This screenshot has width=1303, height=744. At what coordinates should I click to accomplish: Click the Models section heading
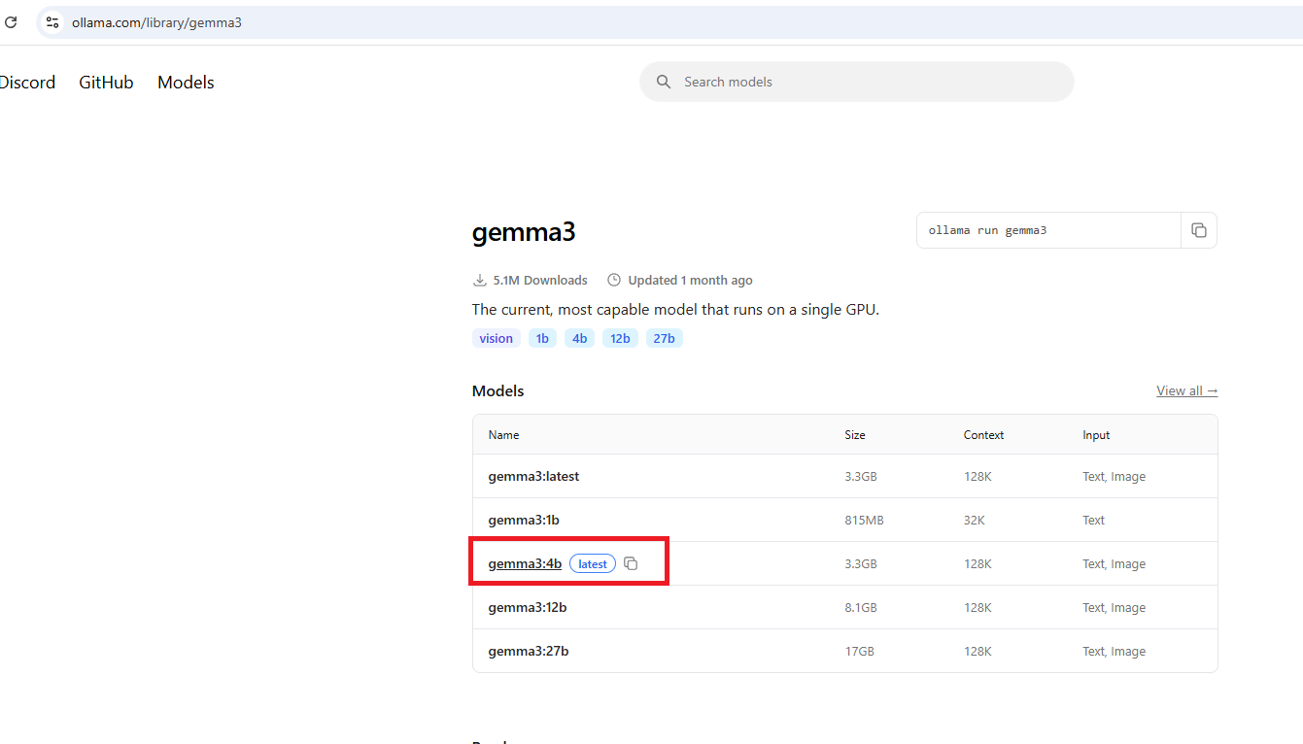pyautogui.click(x=497, y=390)
